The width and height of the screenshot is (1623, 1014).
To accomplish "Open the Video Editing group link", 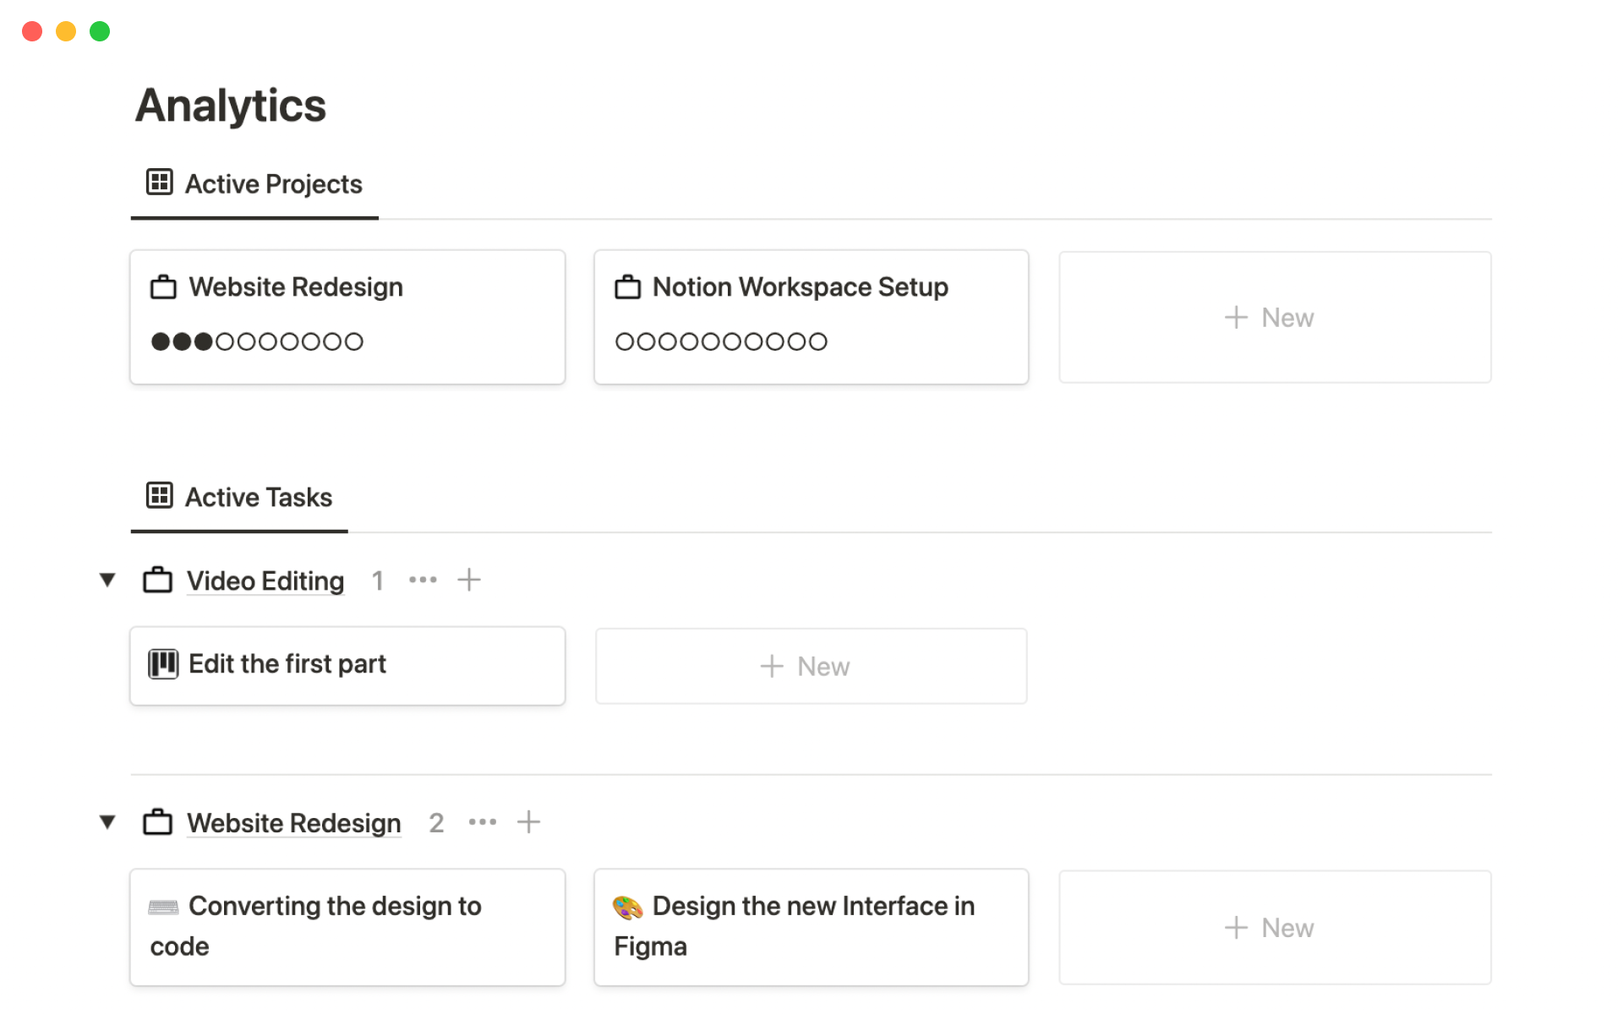I will pos(265,581).
